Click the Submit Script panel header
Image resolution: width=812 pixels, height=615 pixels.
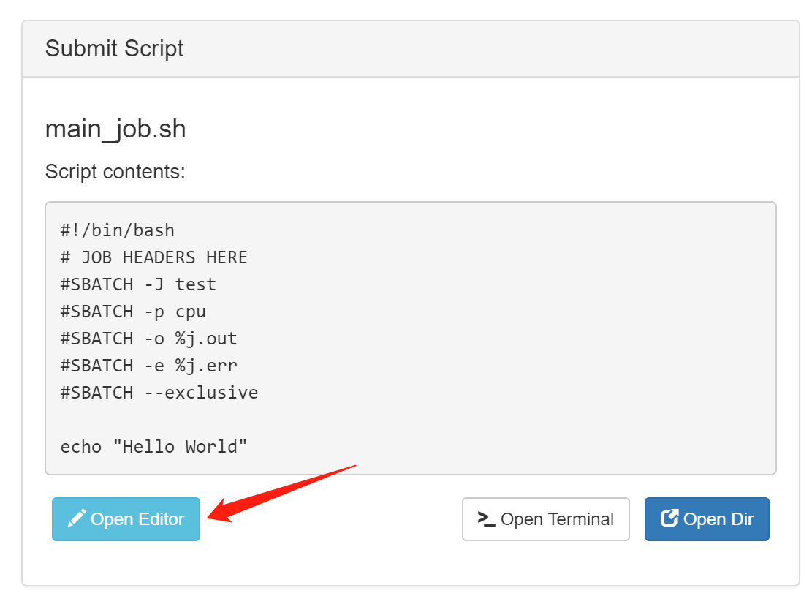click(411, 49)
